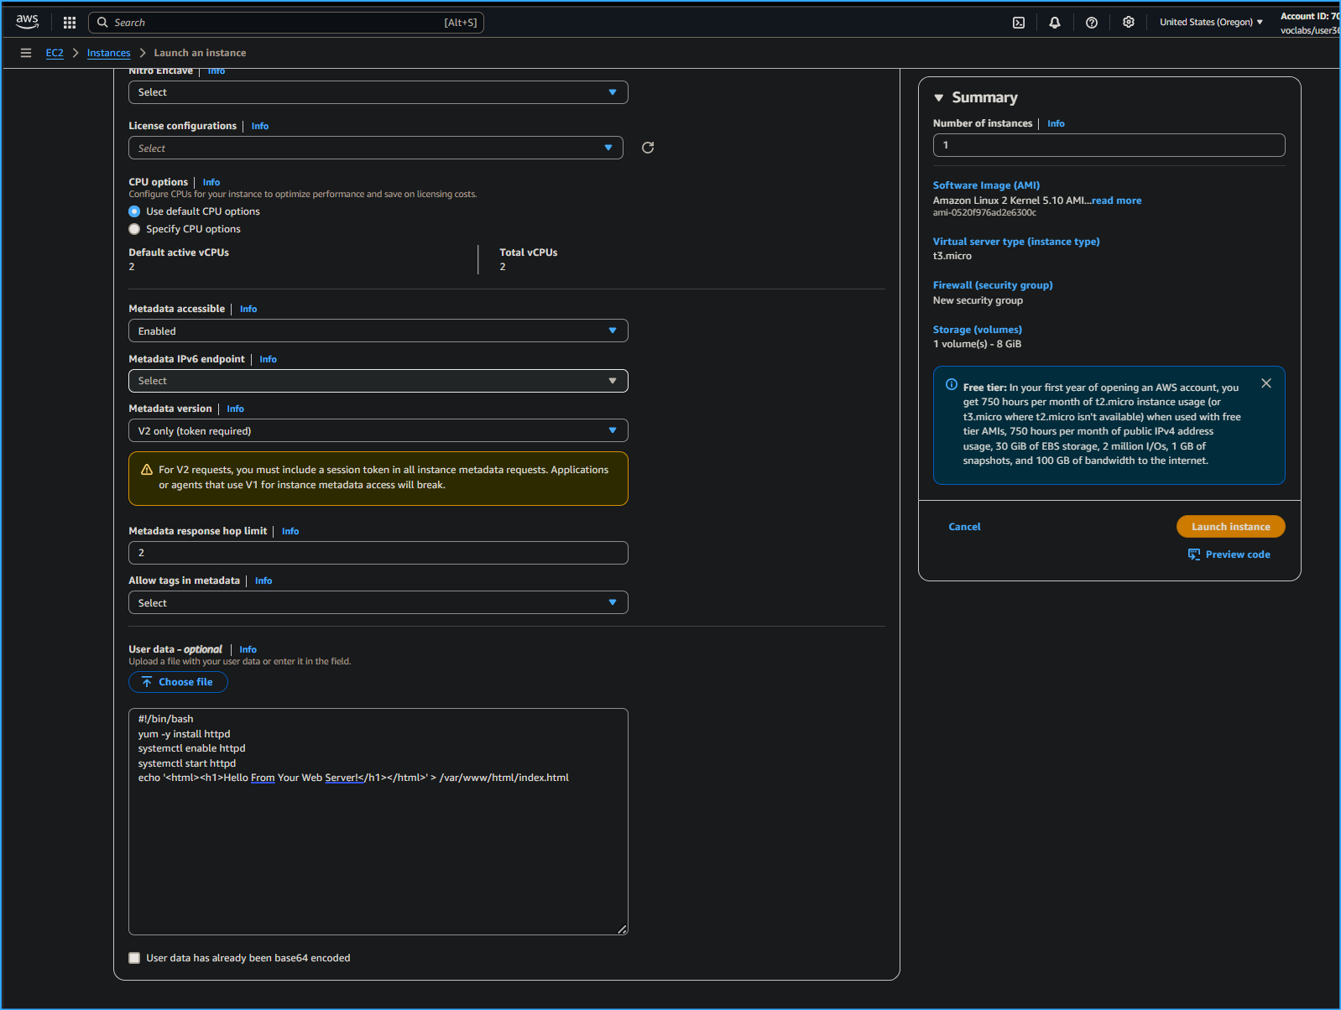Open the AWS home logo
This screenshot has width=1341, height=1010.
pos(28,22)
